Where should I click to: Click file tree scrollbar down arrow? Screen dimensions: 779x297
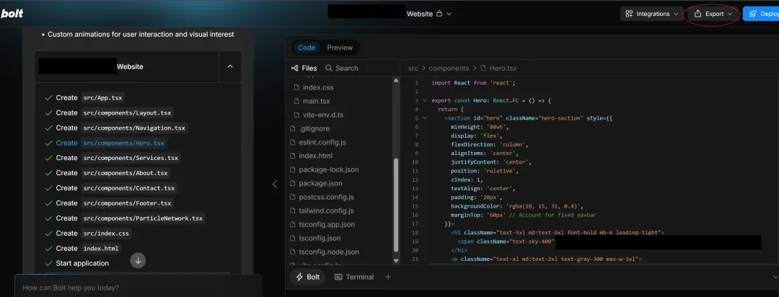(x=396, y=260)
